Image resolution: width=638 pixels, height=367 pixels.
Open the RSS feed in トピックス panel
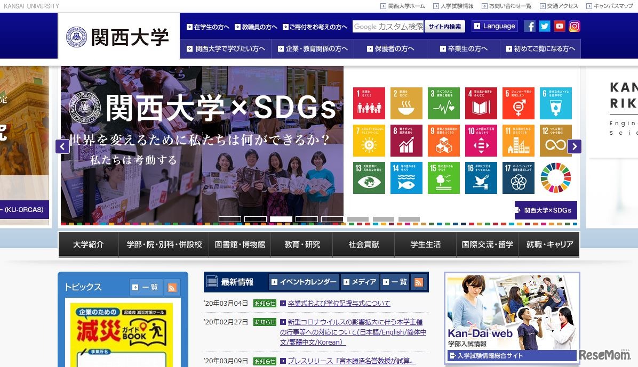[x=172, y=287]
